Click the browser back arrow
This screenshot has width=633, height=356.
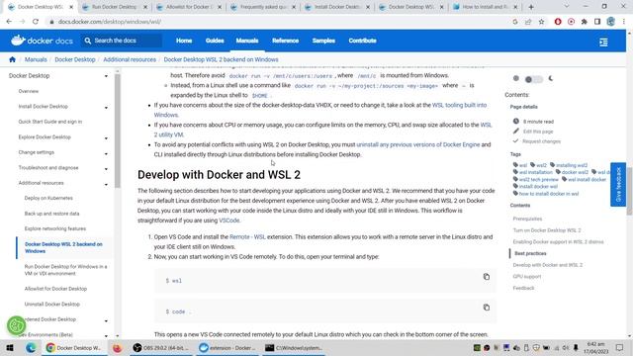9,22
